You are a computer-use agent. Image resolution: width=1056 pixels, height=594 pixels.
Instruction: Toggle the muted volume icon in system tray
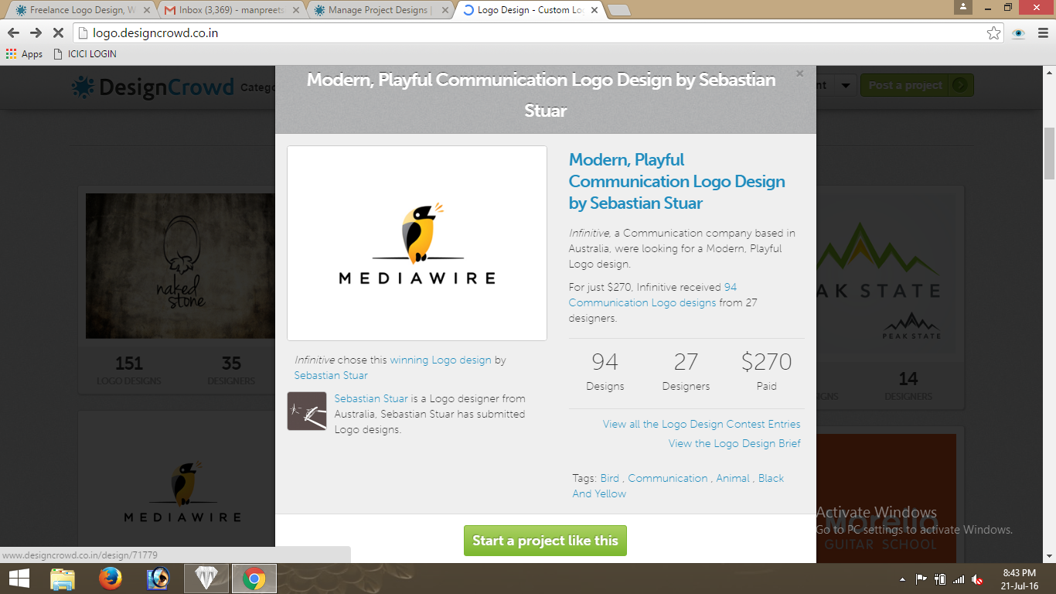click(x=977, y=579)
